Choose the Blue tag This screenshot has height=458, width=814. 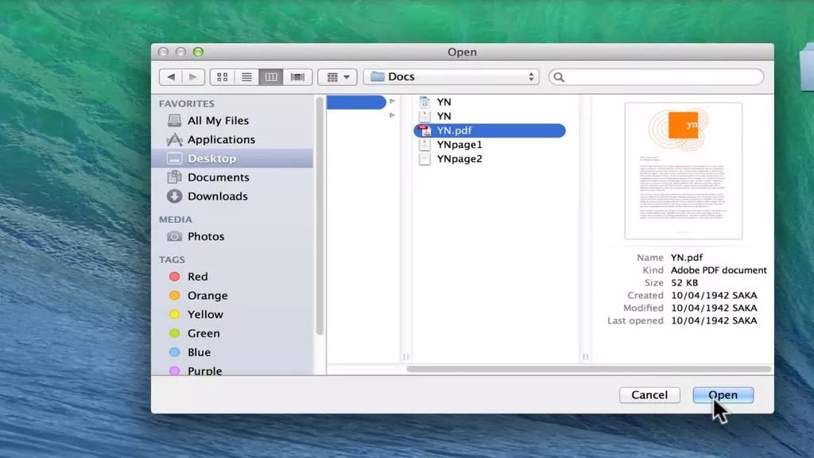coord(232,352)
